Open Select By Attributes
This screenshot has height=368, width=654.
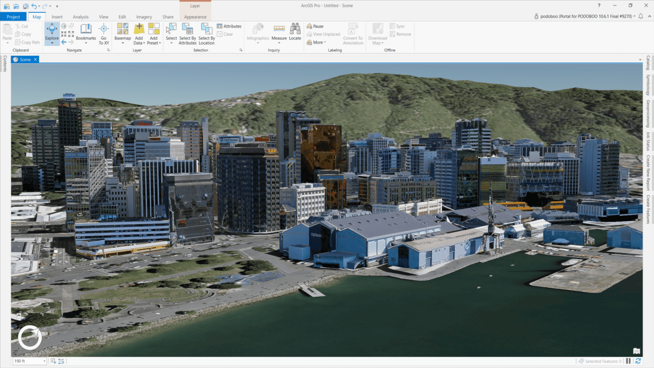(x=187, y=33)
